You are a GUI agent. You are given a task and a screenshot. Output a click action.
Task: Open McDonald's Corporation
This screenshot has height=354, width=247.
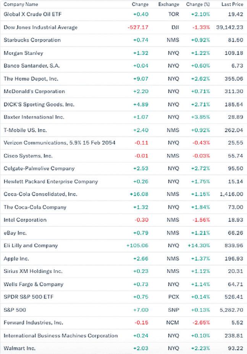[34, 92]
